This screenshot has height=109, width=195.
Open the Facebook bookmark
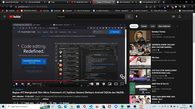tap(55, 11)
